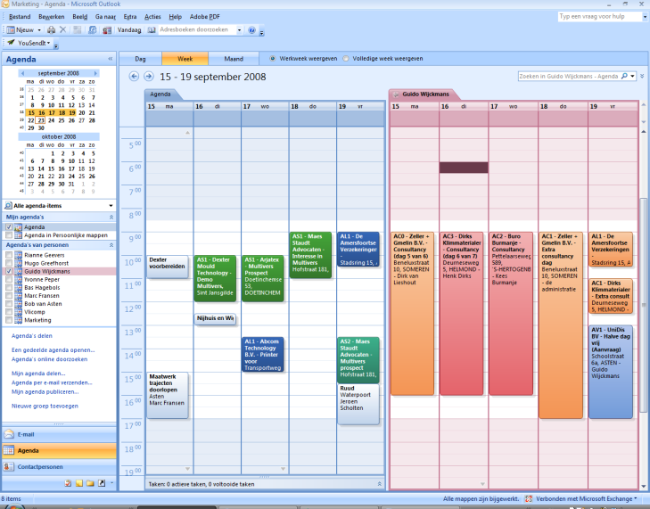The width and height of the screenshot is (650, 509).
Task: Open Maatwerk trajecten doorlopen appointment
Action: [167, 395]
